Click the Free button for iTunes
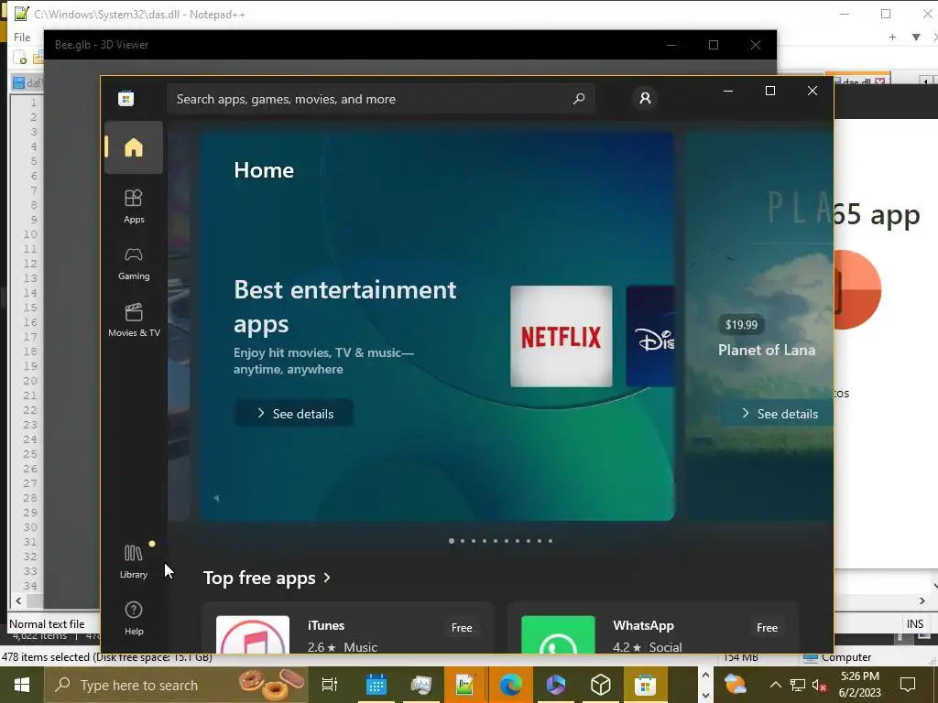Screen dimensions: 938x703 (462, 628)
